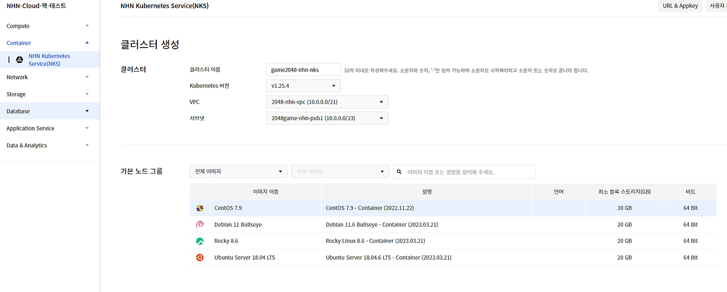727x292 pixels.
Task: Click the 이미지 이름 column header
Action: (x=265, y=192)
